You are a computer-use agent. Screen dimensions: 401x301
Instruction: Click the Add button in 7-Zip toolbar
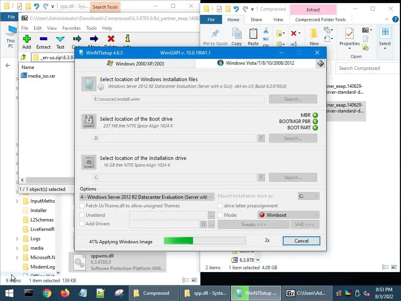tap(27, 42)
